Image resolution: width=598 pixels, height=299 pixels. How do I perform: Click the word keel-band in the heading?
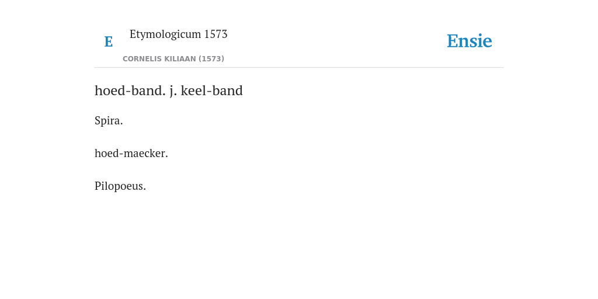211,91
